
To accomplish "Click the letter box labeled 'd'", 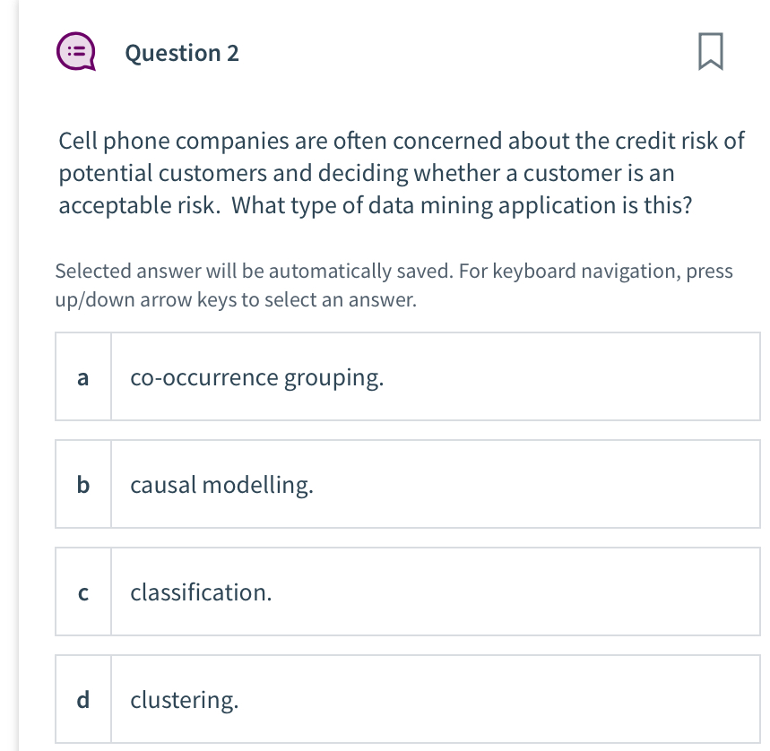I will pos(82,699).
